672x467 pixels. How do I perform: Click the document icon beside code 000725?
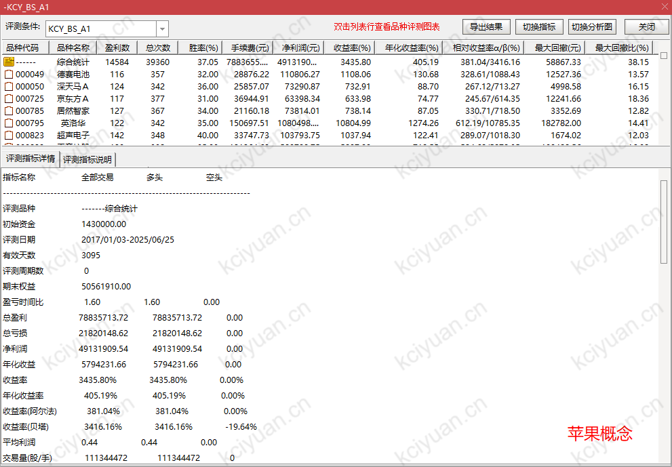pyautogui.click(x=9, y=98)
